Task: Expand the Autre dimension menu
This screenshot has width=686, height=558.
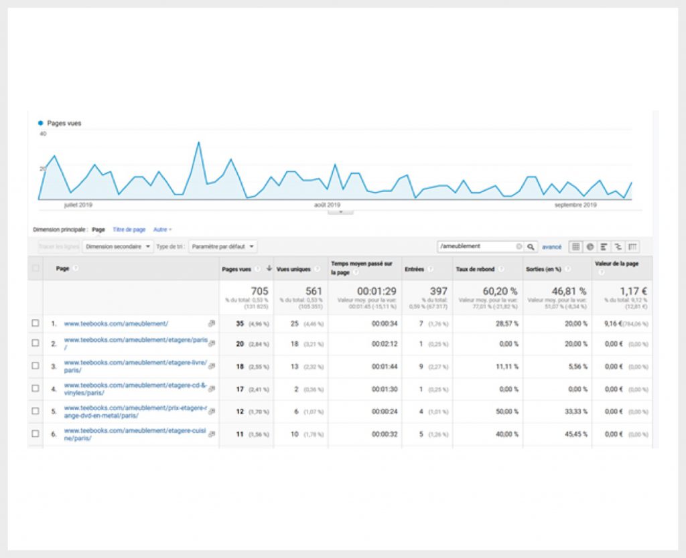Action: click(x=162, y=229)
